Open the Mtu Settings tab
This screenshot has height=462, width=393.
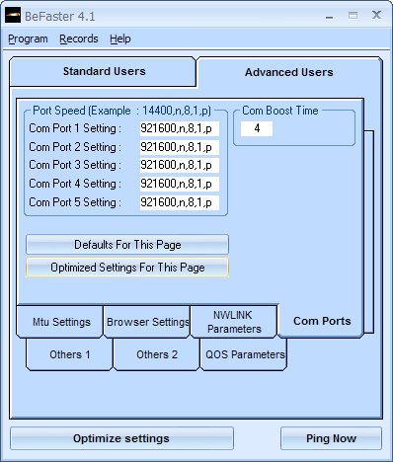tap(60, 322)
